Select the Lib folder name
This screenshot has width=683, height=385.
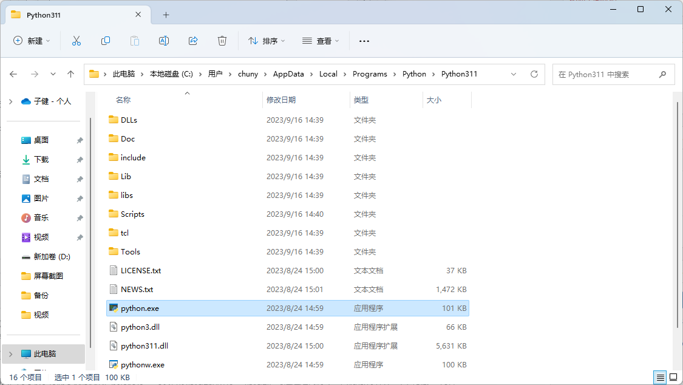coord(126,176)
